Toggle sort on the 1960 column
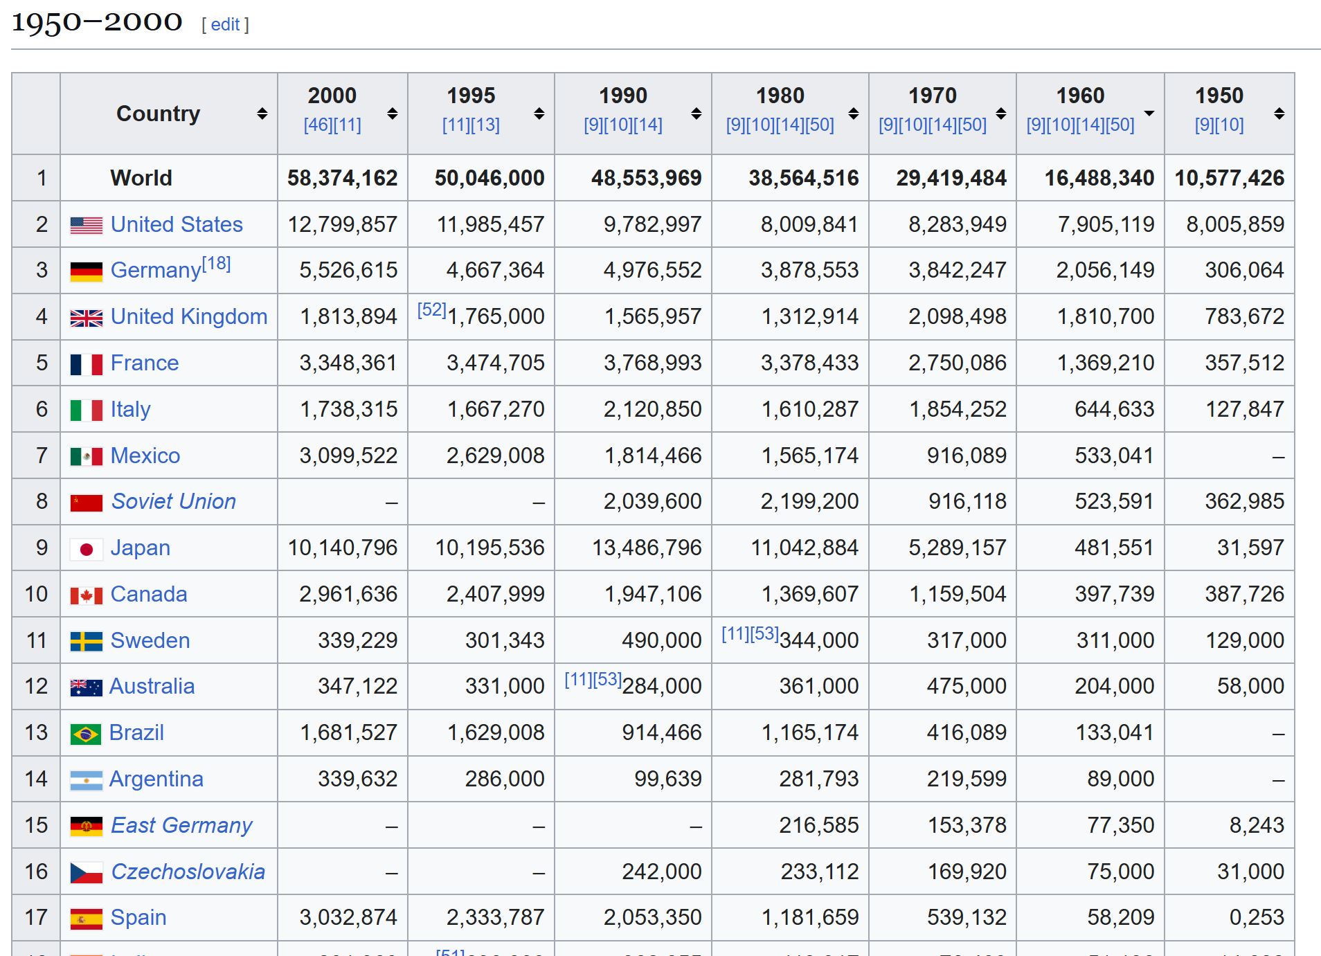 (1149, 114)
